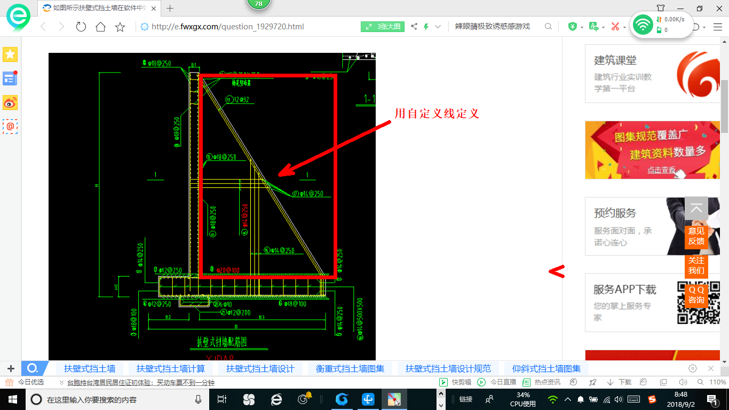The width and height of the screenshot is (729, 410).
Task: Click the 360 browser logo
Action: (x=18, y=17)
